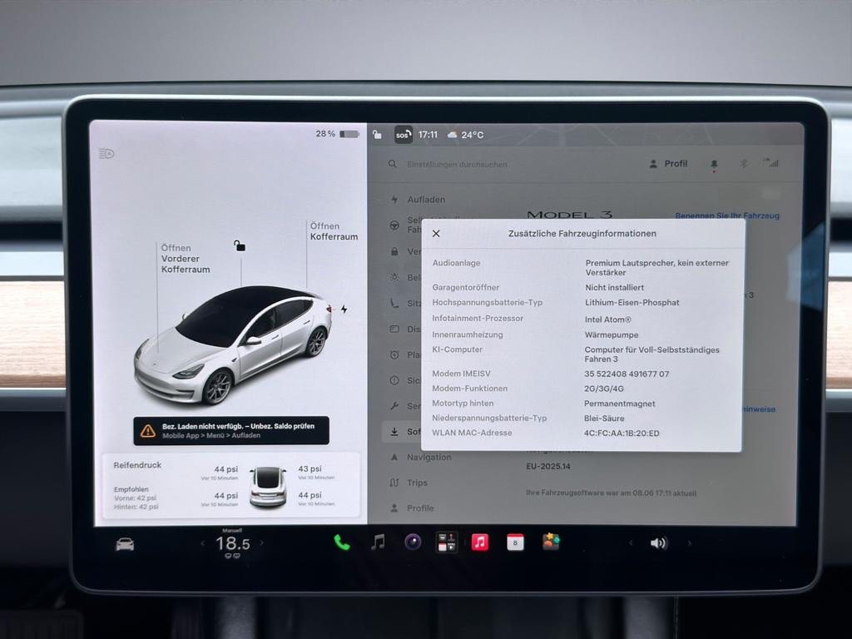Tap the lightning bolt Aufladen icon

tap(394, 200)
